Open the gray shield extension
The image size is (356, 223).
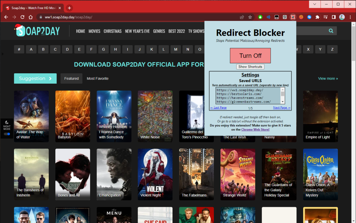285,17
